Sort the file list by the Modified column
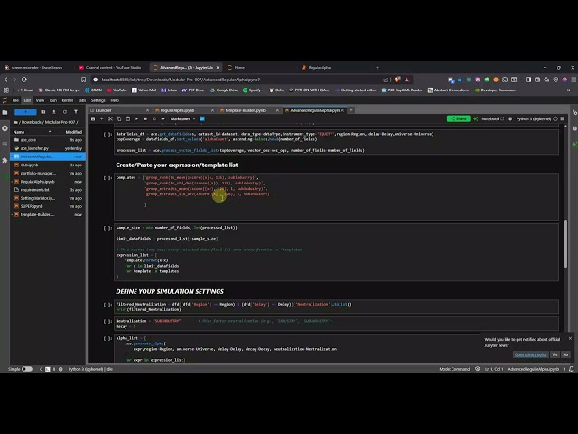578x434 pixels. (x=73, y=132)
